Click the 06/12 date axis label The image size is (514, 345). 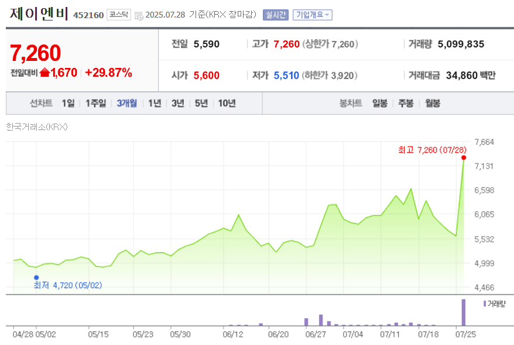(x=233, y=334)
